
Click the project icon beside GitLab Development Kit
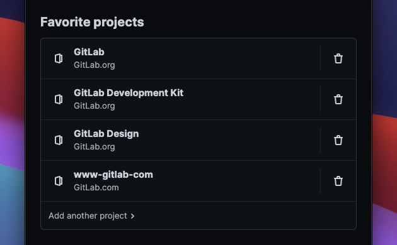(x=59, y=99)
